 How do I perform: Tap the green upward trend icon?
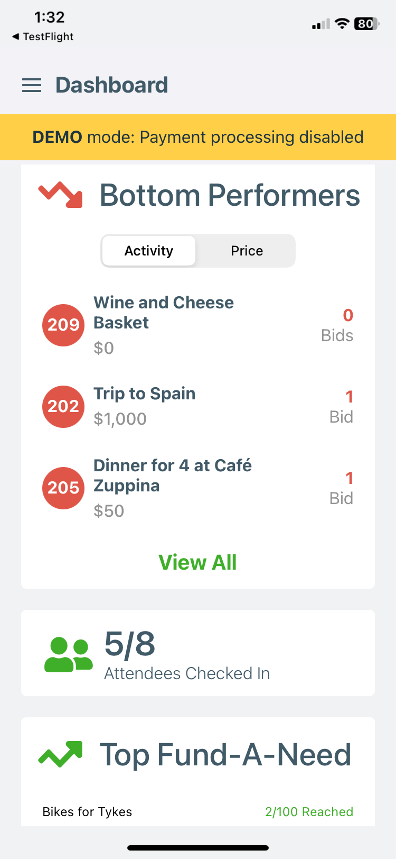pos(61,754)
